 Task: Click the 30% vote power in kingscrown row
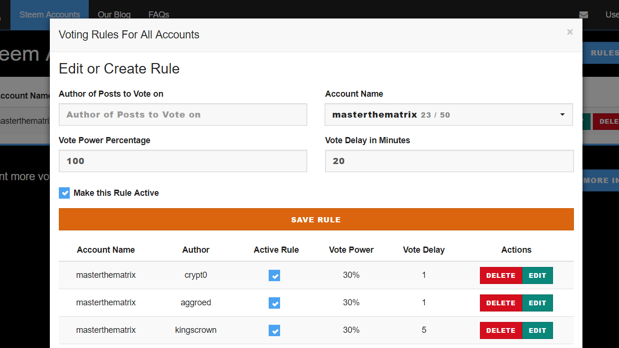(351, 330)
